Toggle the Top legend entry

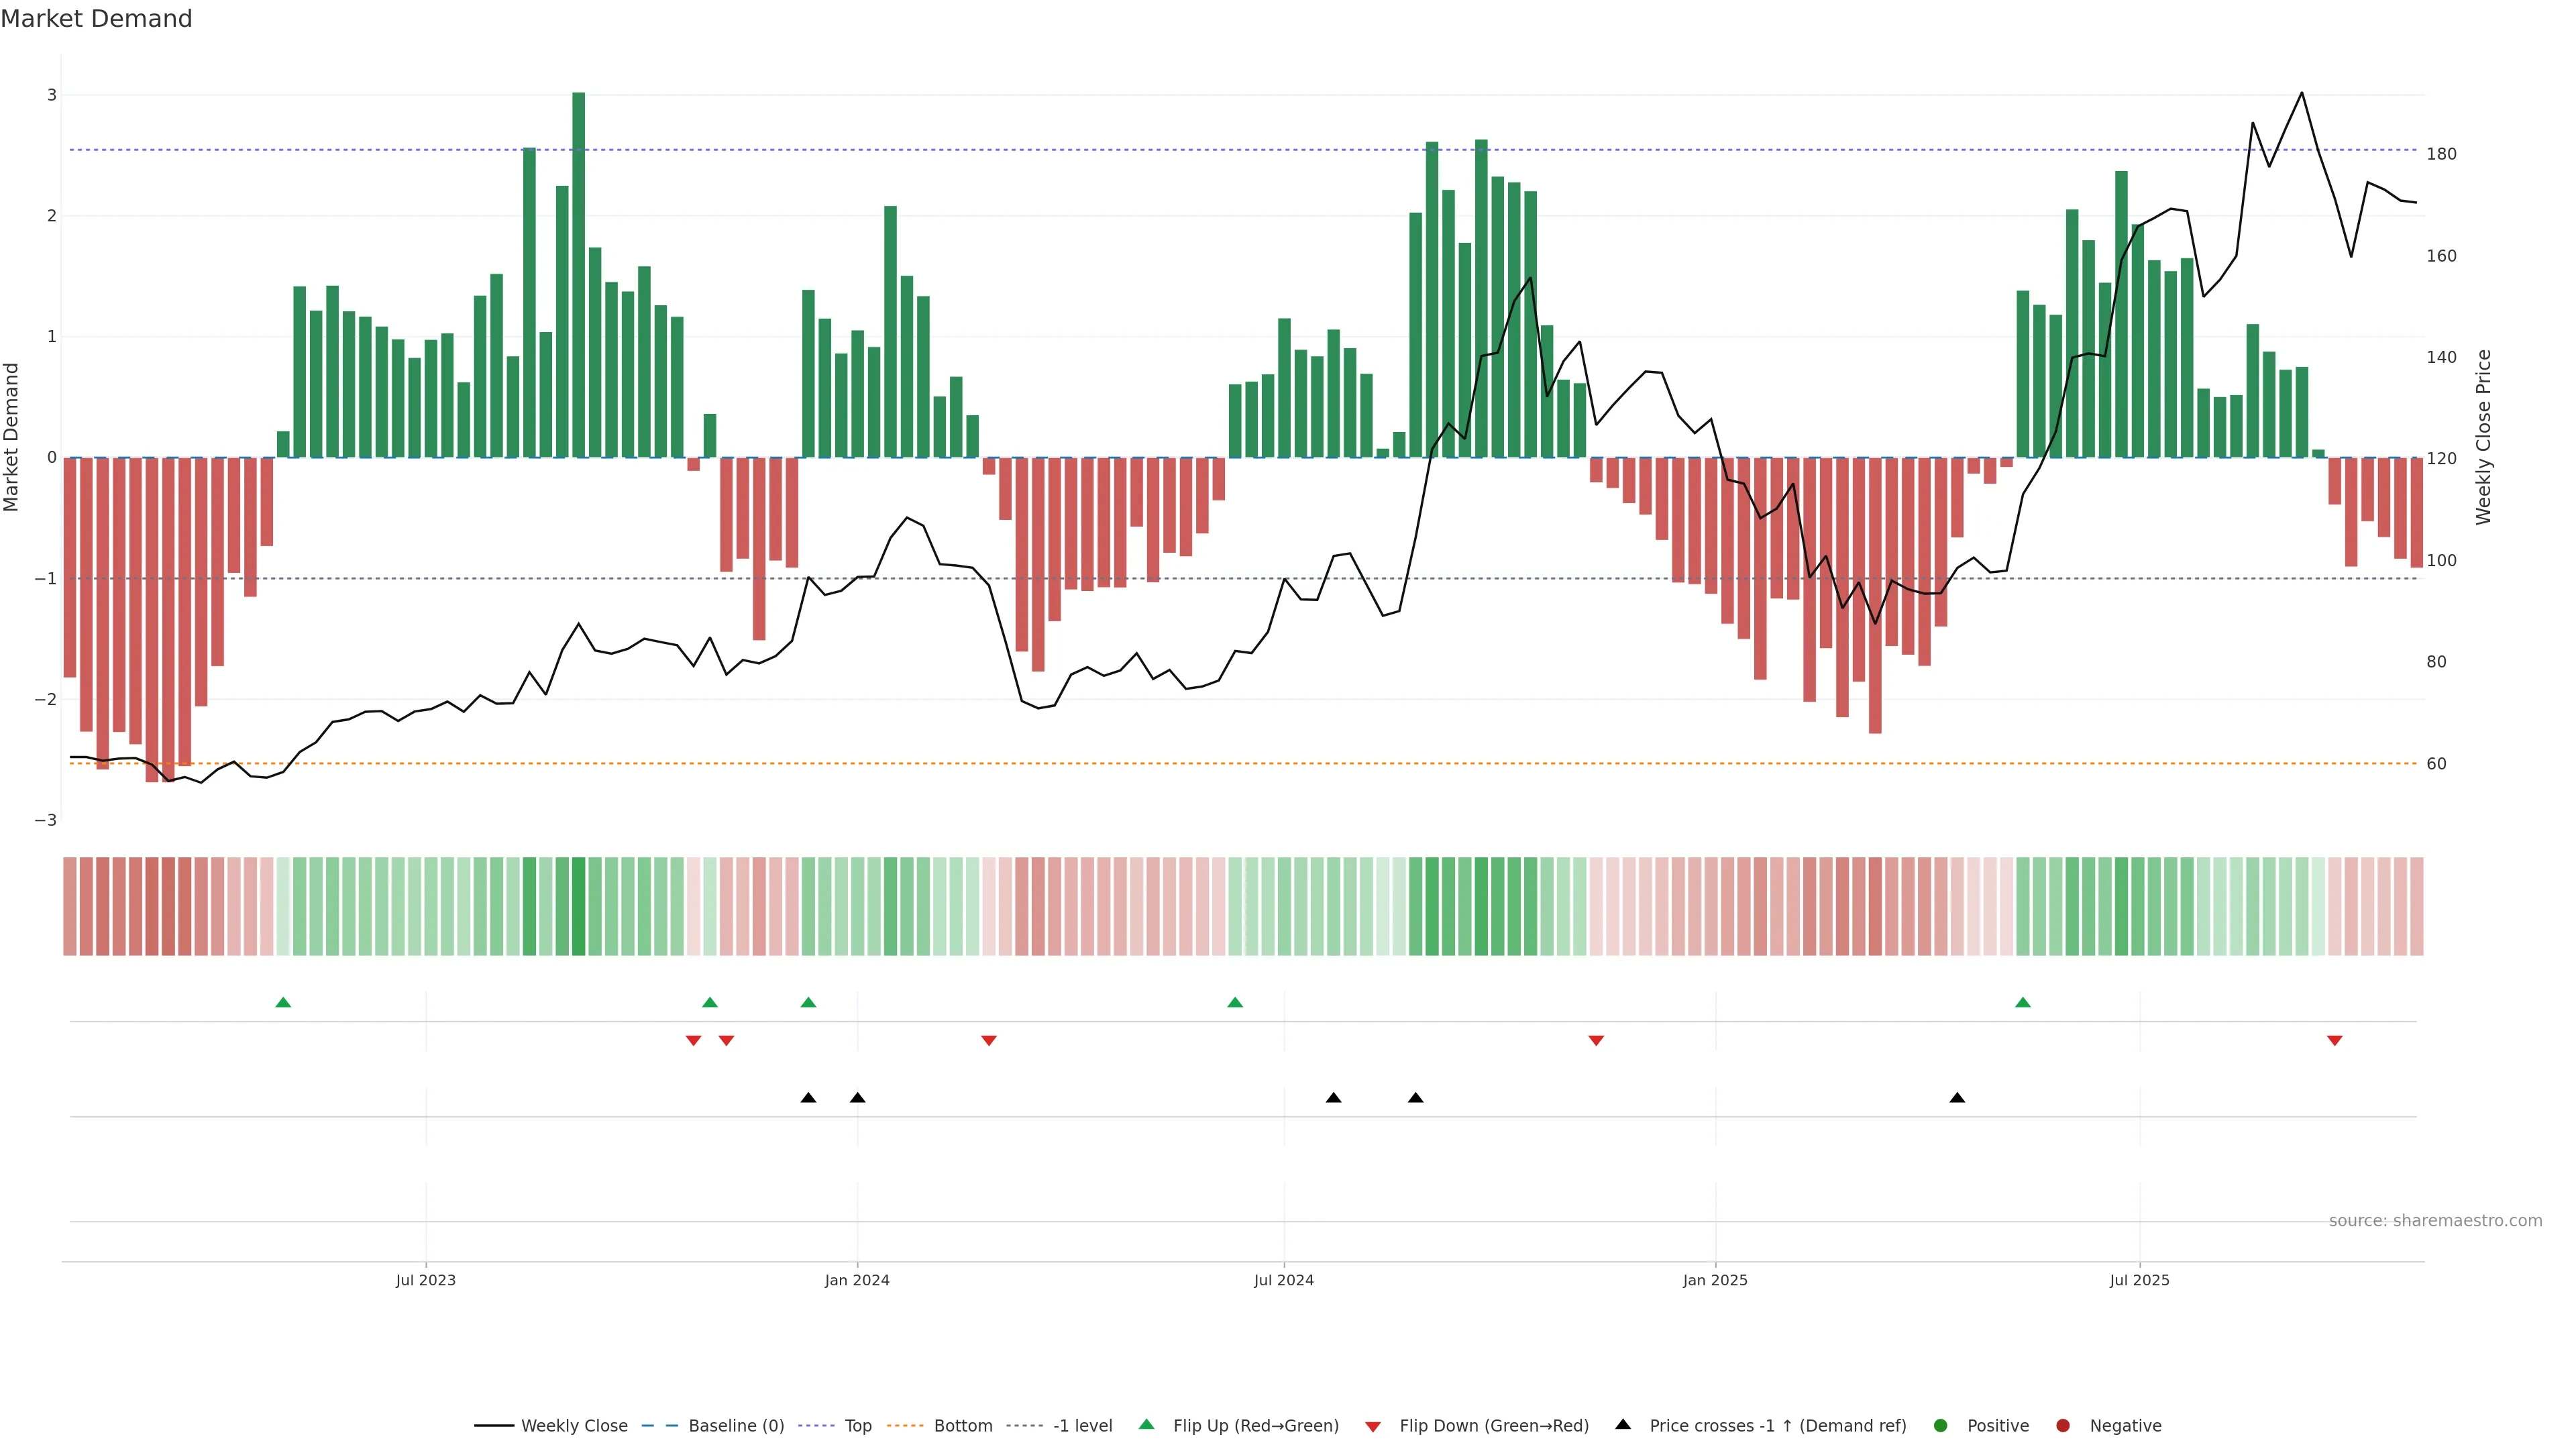pyautogui.click(x=857, y=1426)
